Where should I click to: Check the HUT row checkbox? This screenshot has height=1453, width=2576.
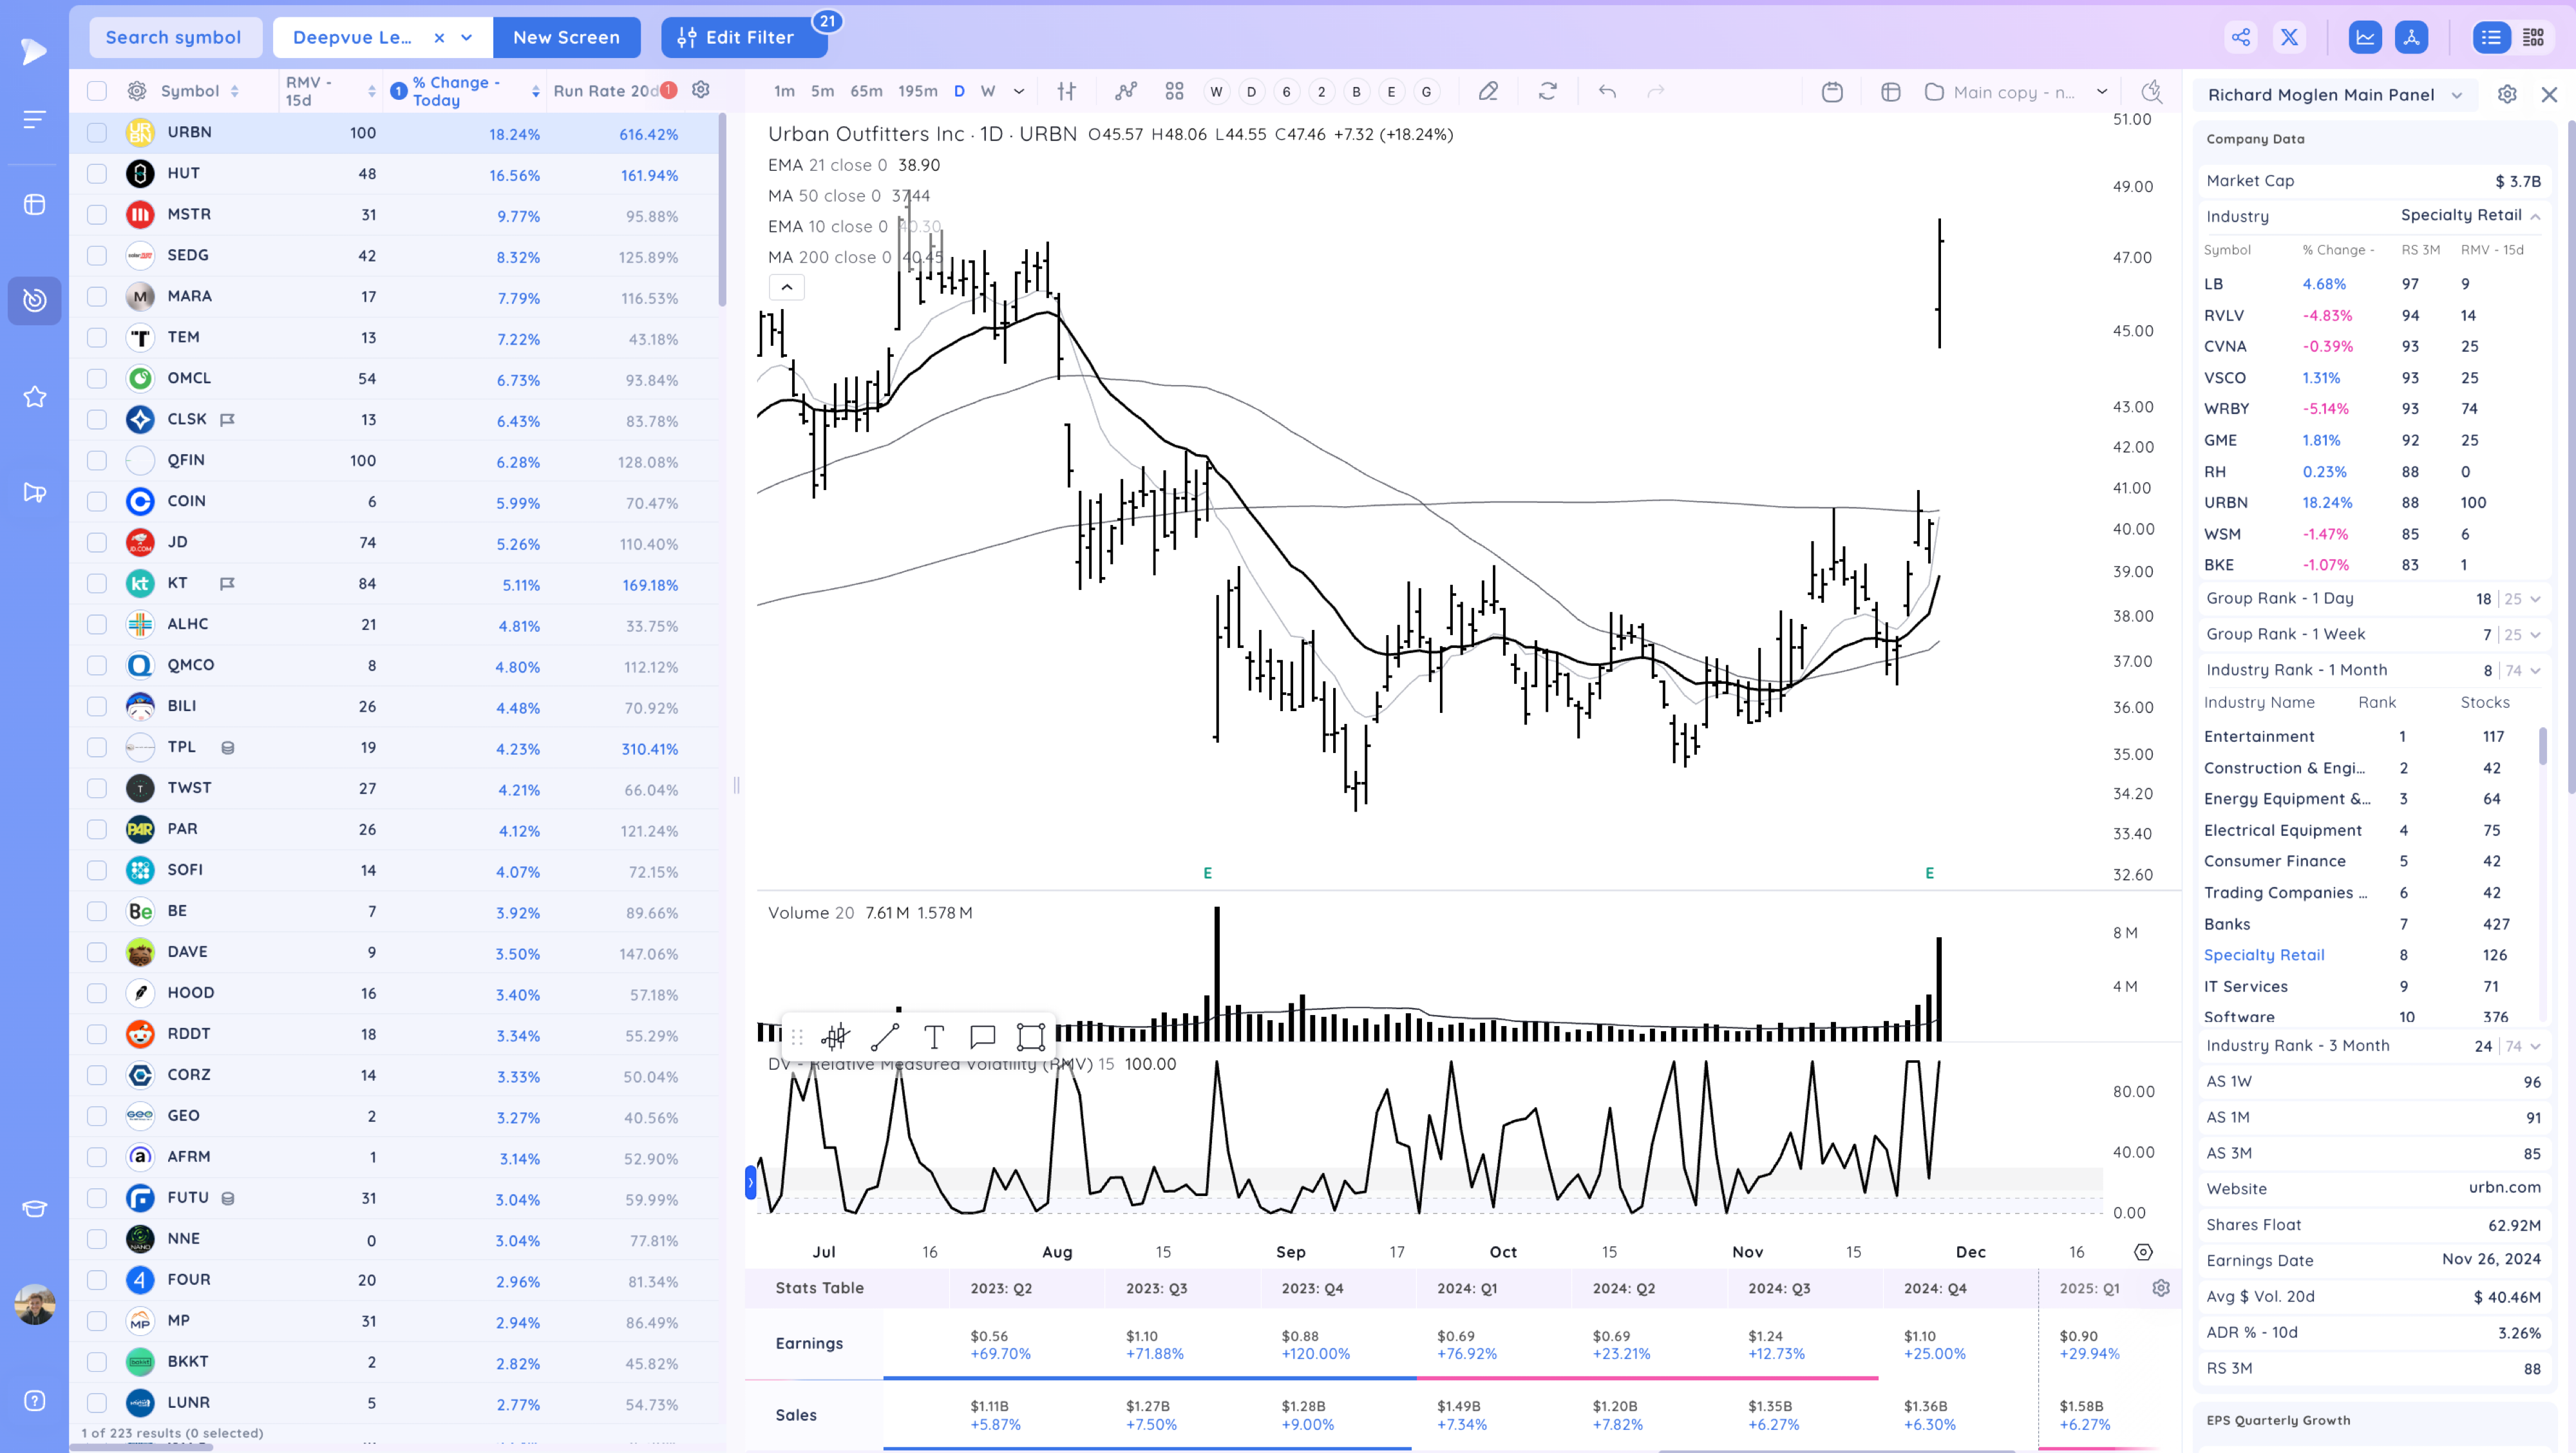97,173
